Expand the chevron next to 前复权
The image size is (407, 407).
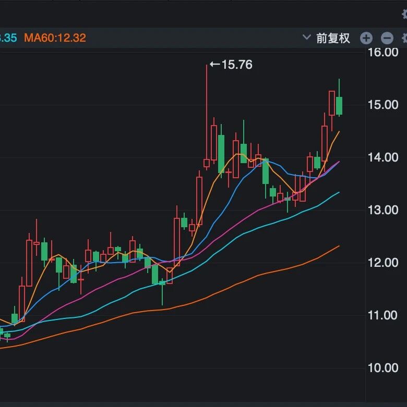click(x=307, y=38)
